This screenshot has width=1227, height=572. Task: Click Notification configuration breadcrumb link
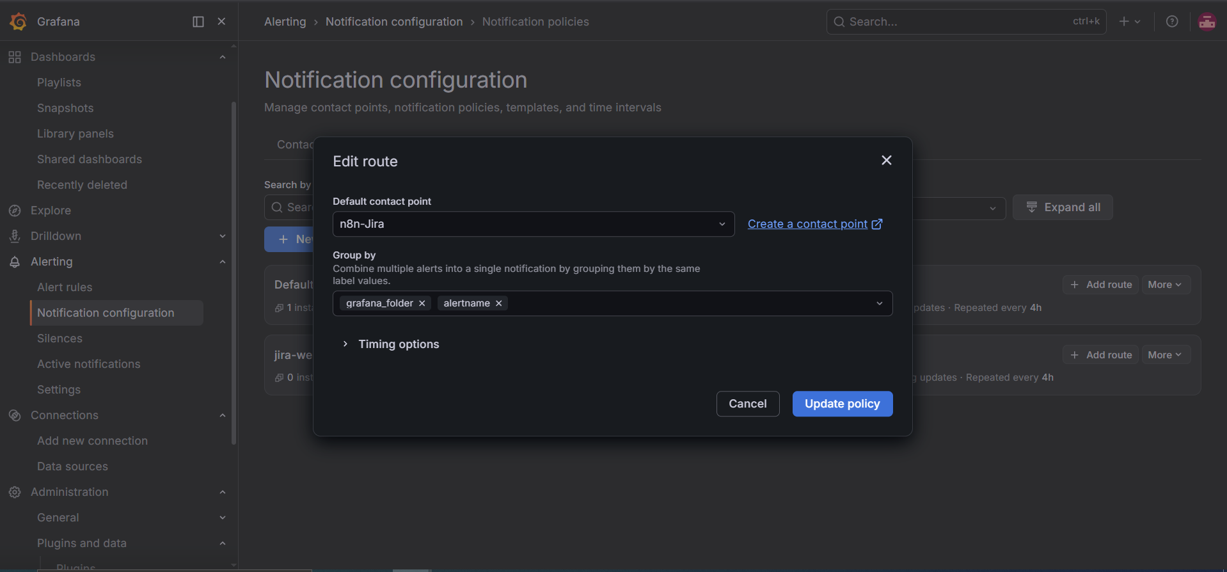point(394,22)
